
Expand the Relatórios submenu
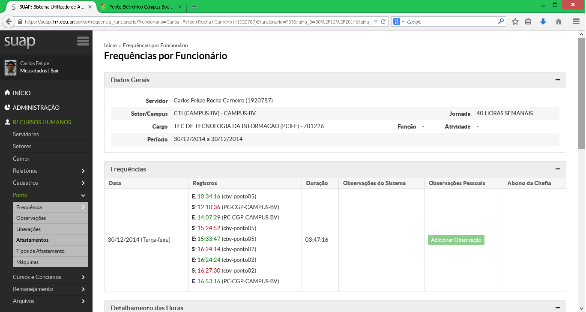pos(83,171)
